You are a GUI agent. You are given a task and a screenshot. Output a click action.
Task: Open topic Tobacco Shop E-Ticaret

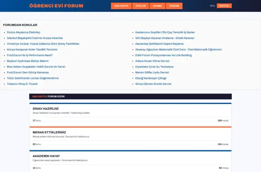22,84
